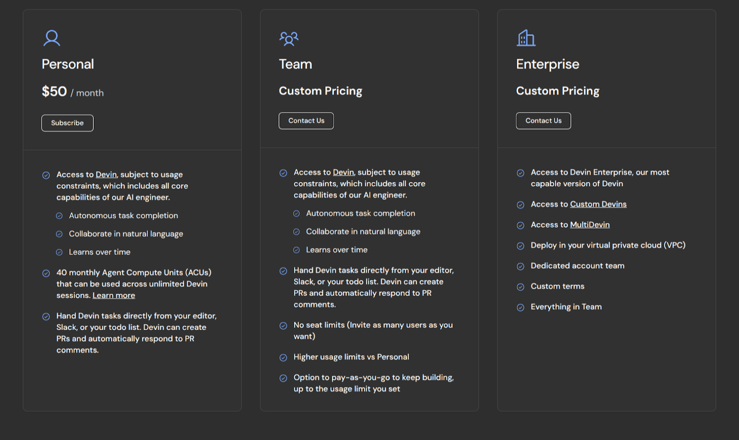Click the checkmark icon beside "No seat limits"
Screen dimensions: 739x440
283,326
